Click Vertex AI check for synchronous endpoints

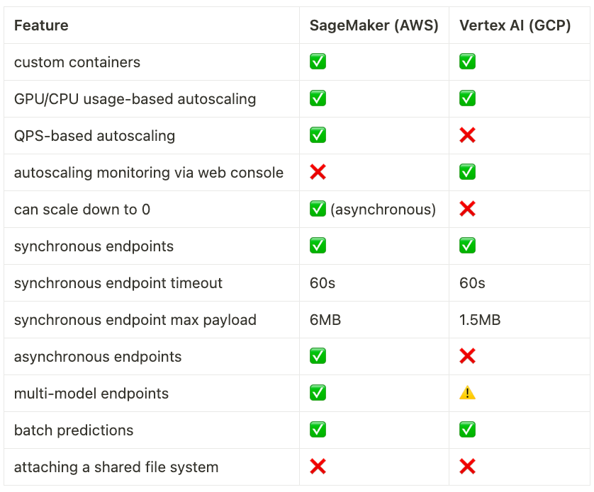coord(467,246)
